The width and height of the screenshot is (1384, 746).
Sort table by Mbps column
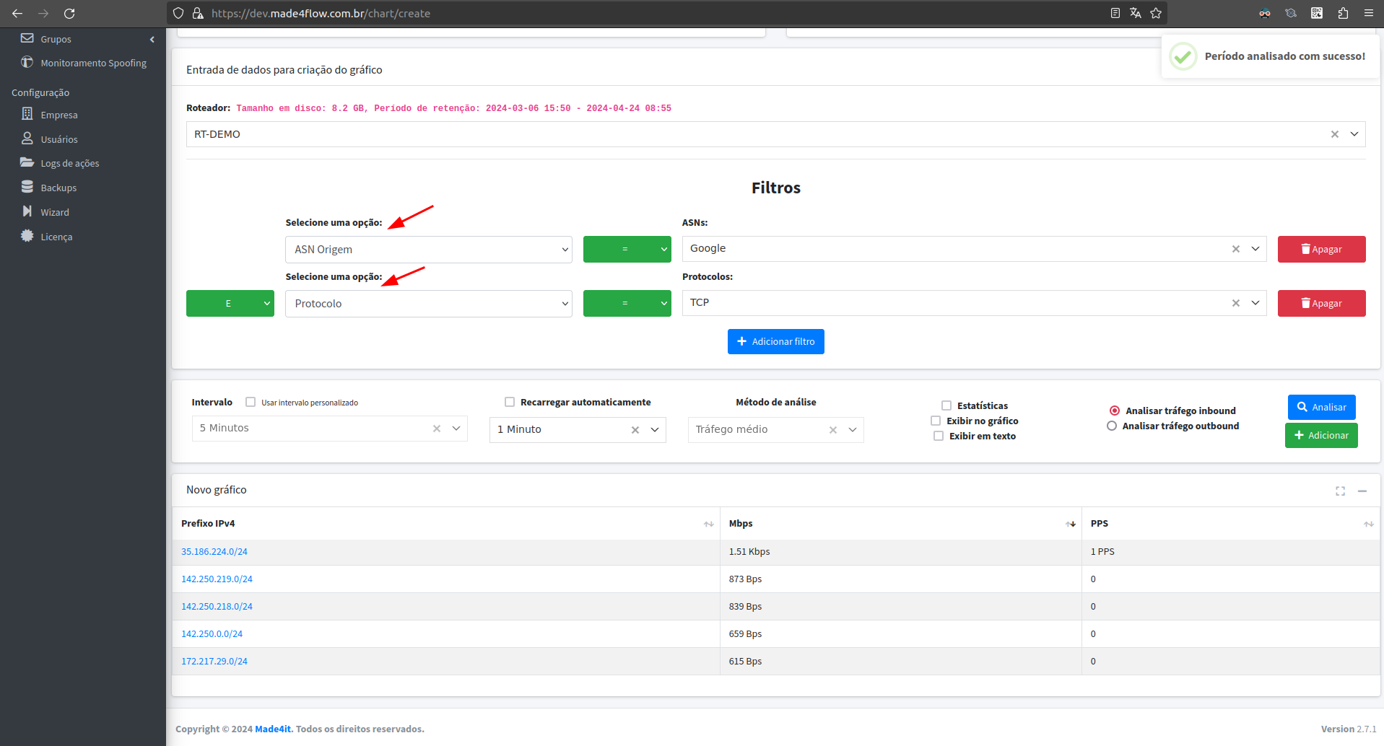pos(901,523)
